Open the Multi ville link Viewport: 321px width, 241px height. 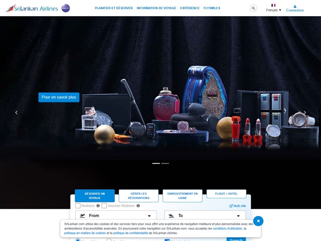click(x=238, y=206)
